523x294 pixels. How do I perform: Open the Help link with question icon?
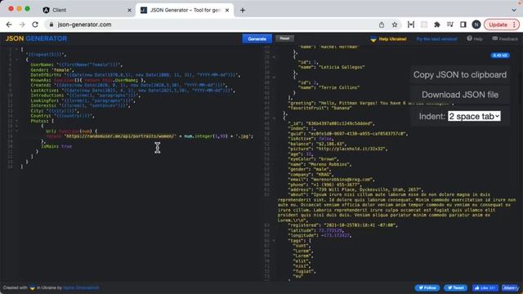tap(474, 38)
